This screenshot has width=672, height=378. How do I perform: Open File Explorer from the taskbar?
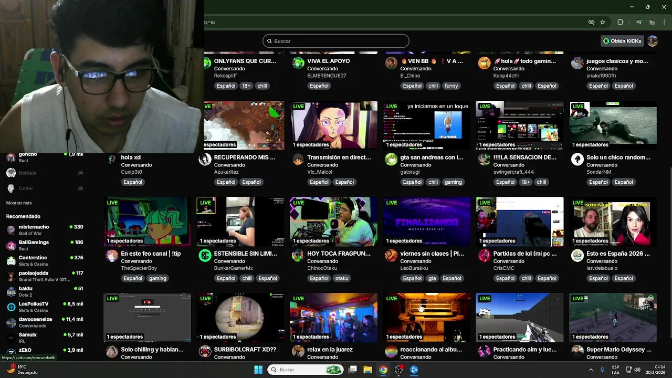click(x=367, y=370)
